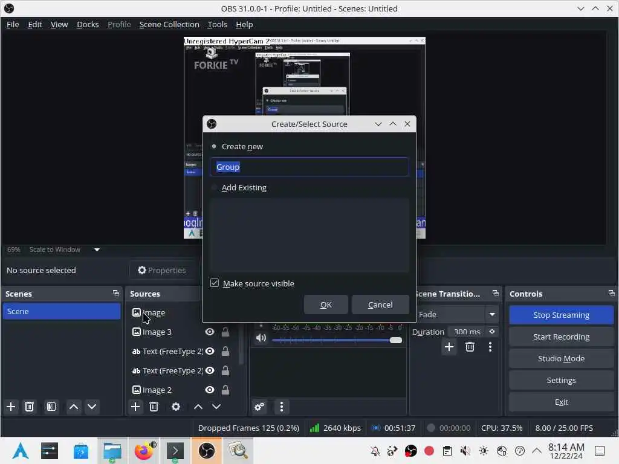619x464 pixels.
Task: Adjust the Duration spinbox arrows
Action: [x=492, y=332]
